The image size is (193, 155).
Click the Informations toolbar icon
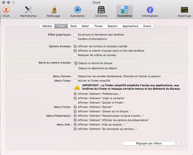150,10
